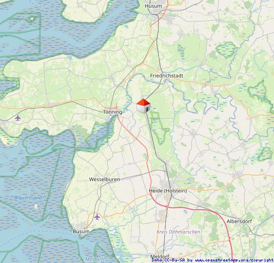This screenshot has width=274, height=263.
Task: Click the Tönning town label
Action: (x=112, y=112)
